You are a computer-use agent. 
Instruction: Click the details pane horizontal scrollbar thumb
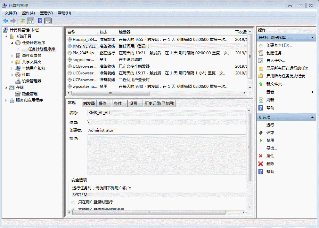tap(149, 213)
